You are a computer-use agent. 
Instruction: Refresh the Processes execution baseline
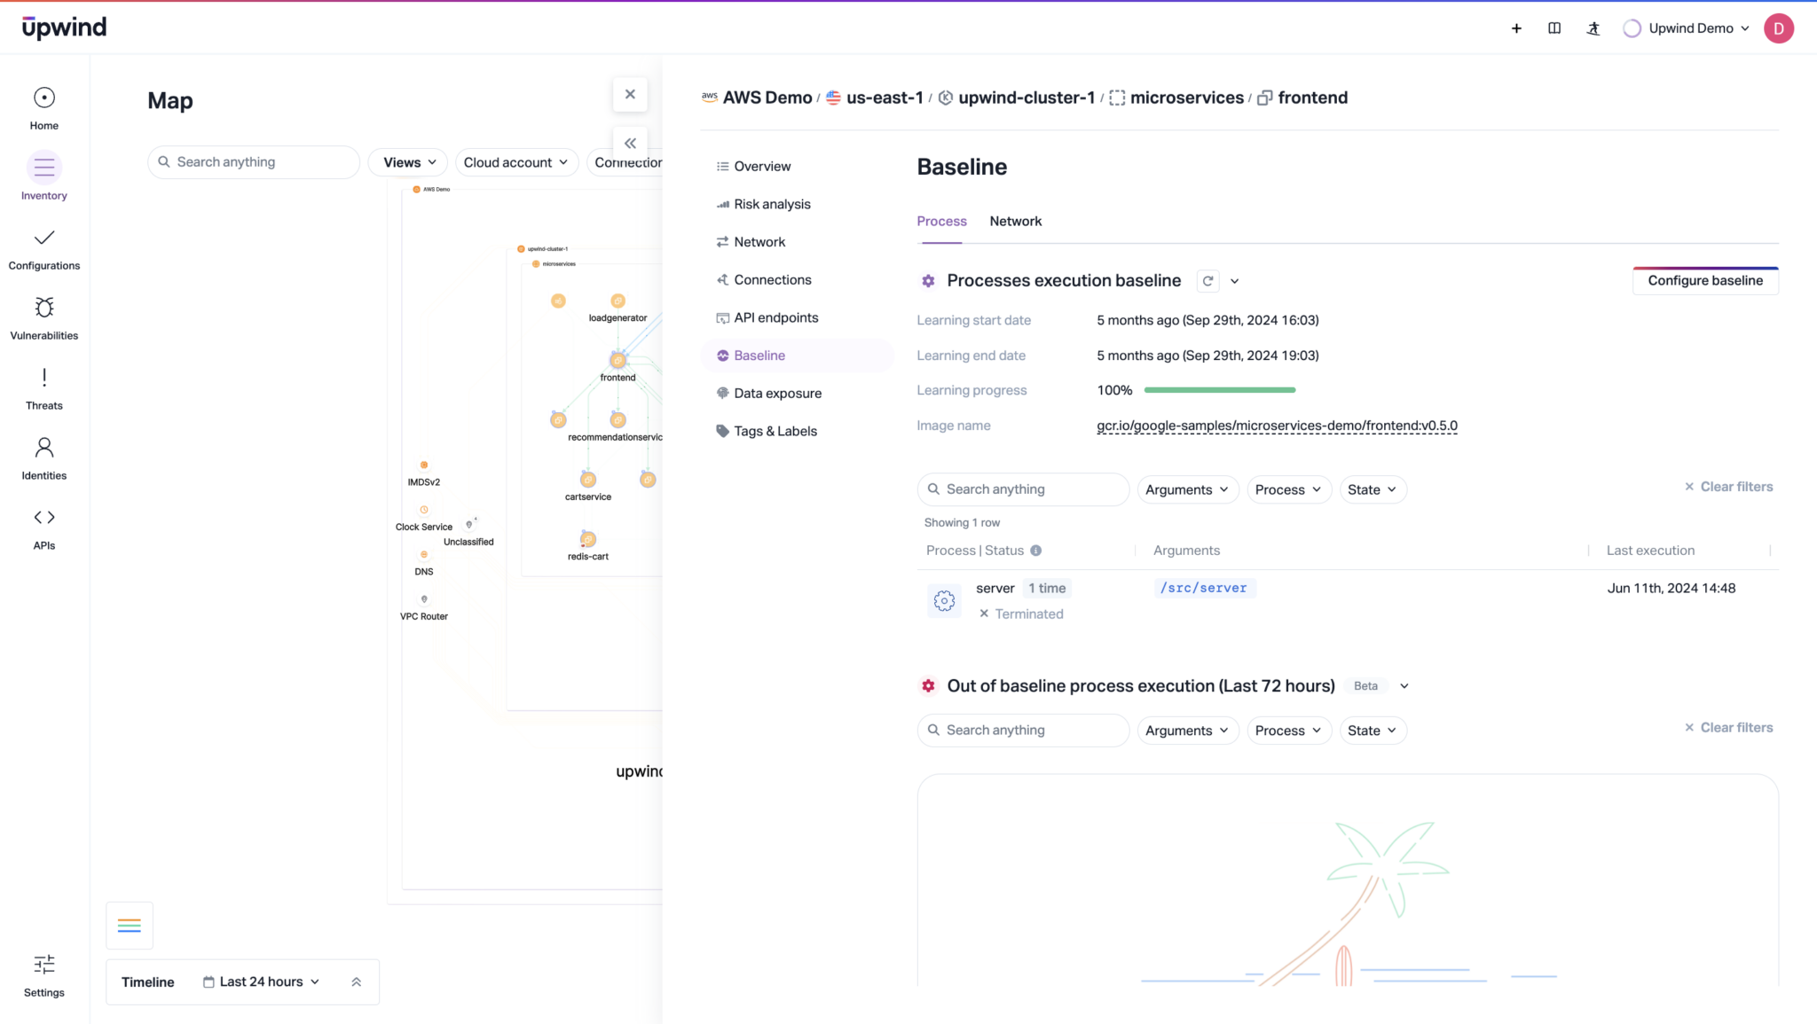tap(1207, 280)
